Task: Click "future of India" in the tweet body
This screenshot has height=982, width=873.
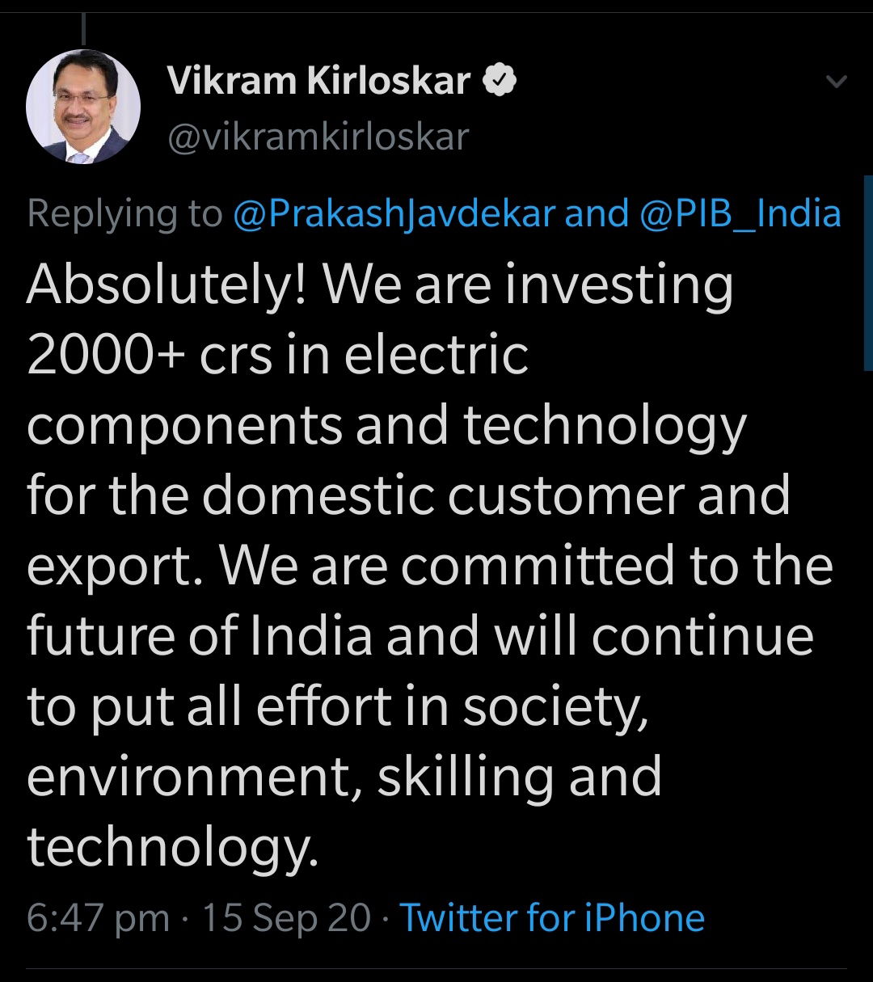Action: [x=200, y=636]
